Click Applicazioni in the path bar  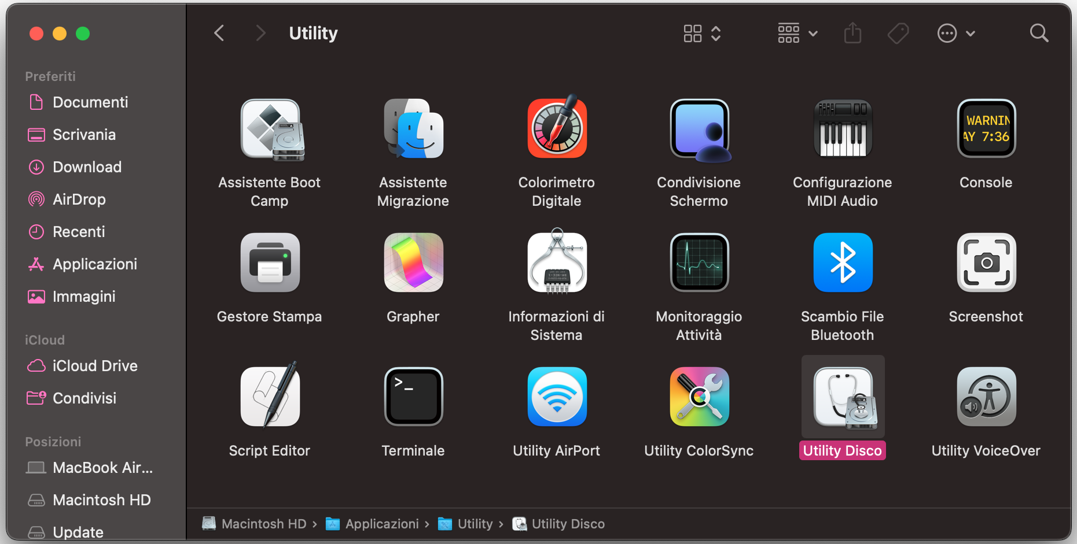(x=382, y=524)
